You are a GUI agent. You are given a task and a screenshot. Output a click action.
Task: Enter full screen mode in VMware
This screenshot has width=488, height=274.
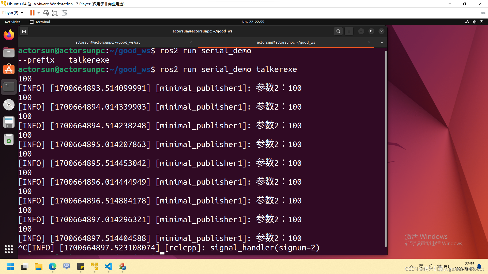(55, 13)
